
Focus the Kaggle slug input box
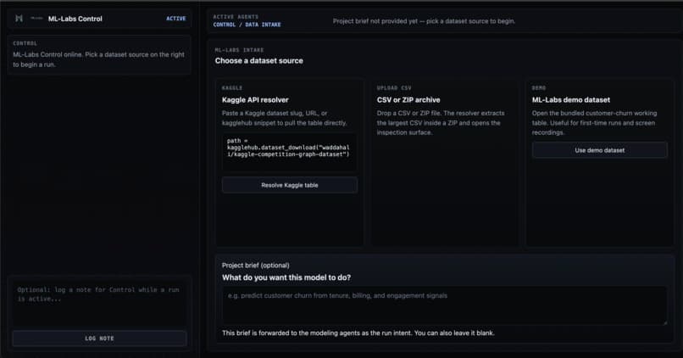tap(290, 152)
